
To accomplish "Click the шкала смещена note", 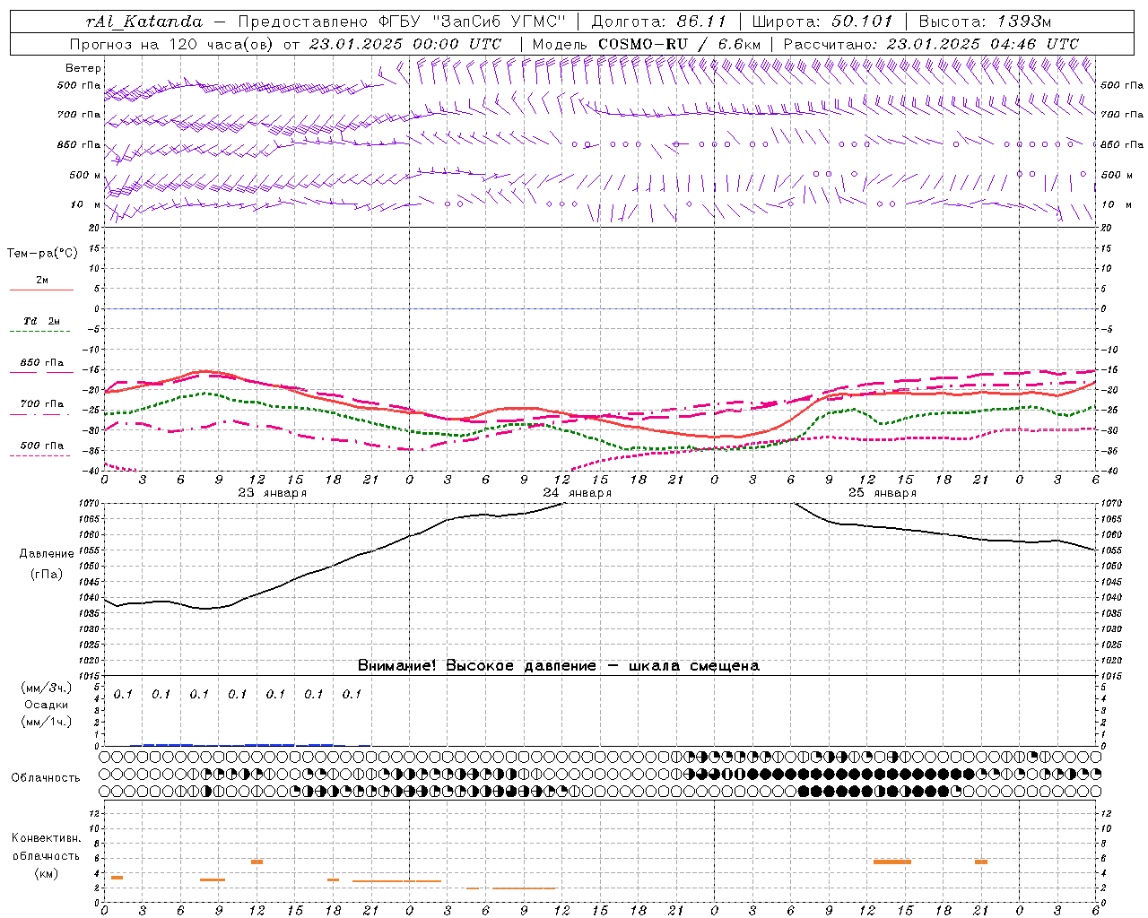I will [x=693, y=666].
